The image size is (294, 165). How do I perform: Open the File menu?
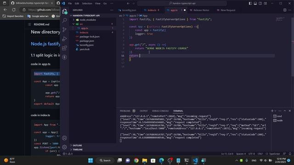[70, 3]
